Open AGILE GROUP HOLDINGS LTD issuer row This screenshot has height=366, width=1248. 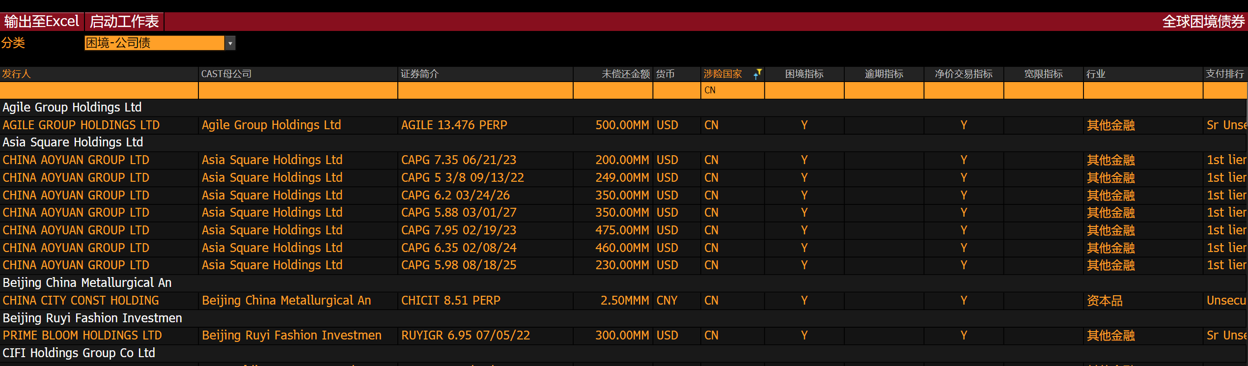tap(81, 125)
